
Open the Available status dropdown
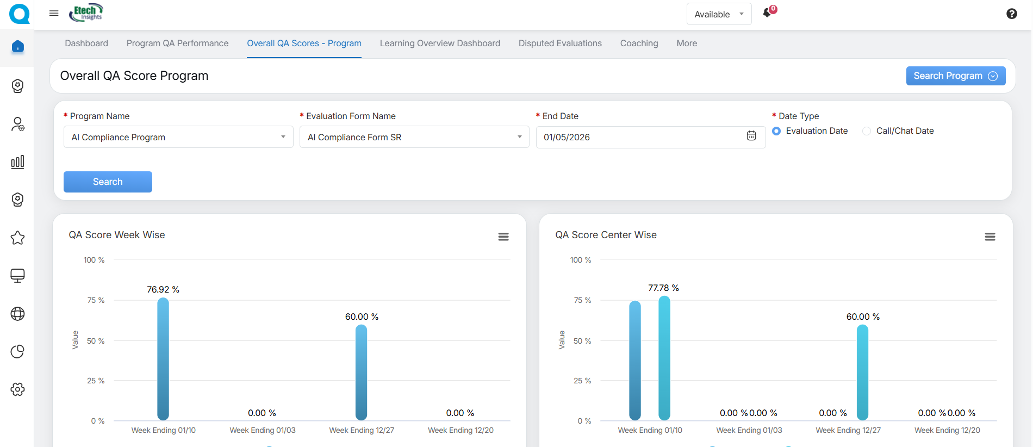(x=719, y=14)
